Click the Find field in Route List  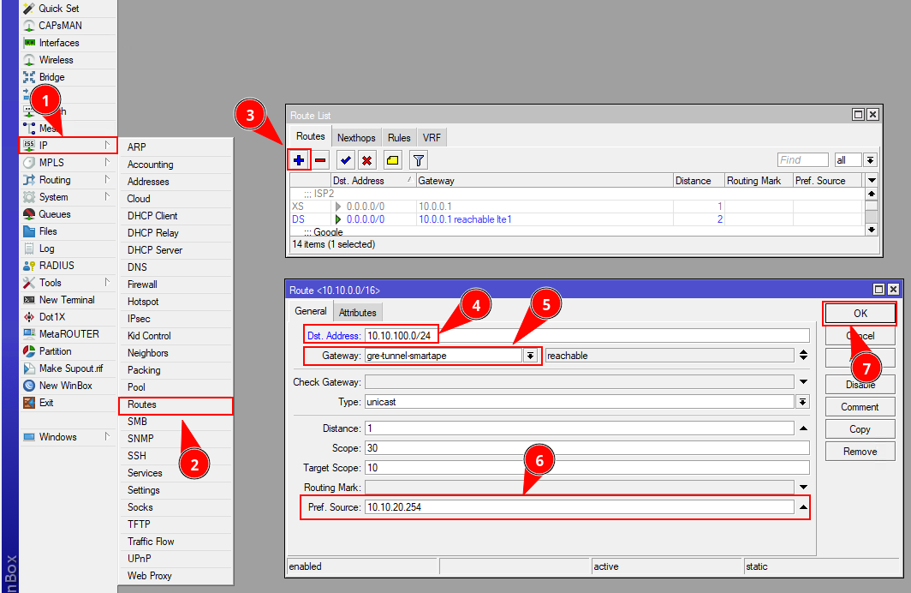point(802,160)
